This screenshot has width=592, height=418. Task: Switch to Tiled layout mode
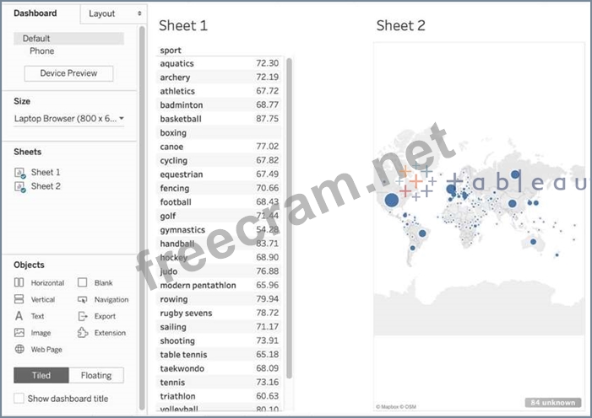click(x=41, y=375)
